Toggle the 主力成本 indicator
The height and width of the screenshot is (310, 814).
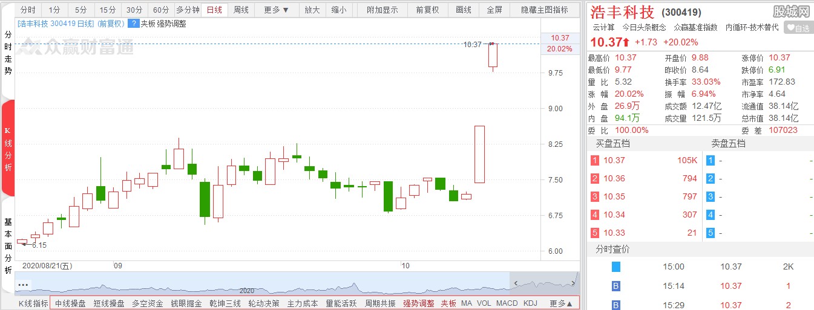[303, 303]
